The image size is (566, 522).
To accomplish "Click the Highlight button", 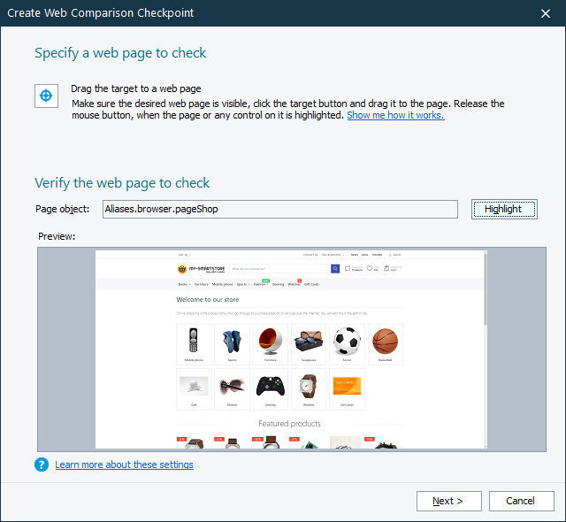I will click(504, 209).
